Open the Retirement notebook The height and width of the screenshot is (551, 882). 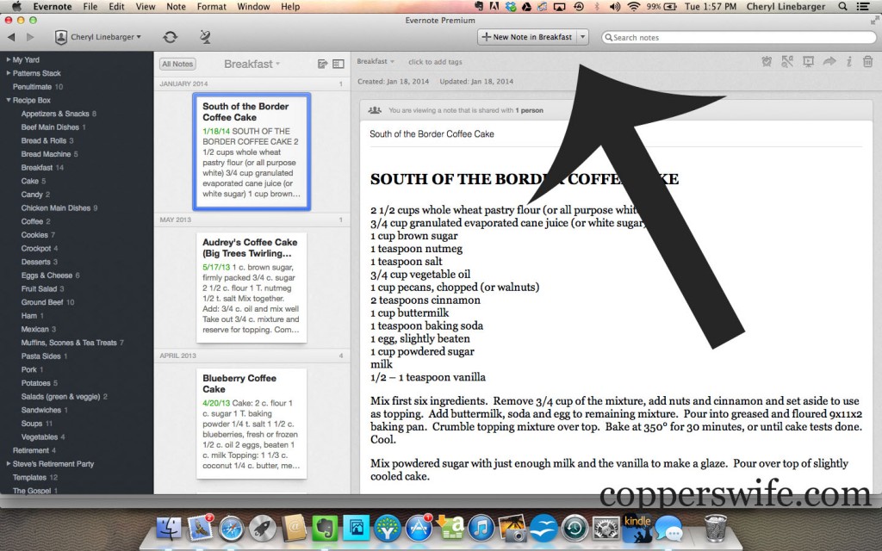(x=34, y=450)
